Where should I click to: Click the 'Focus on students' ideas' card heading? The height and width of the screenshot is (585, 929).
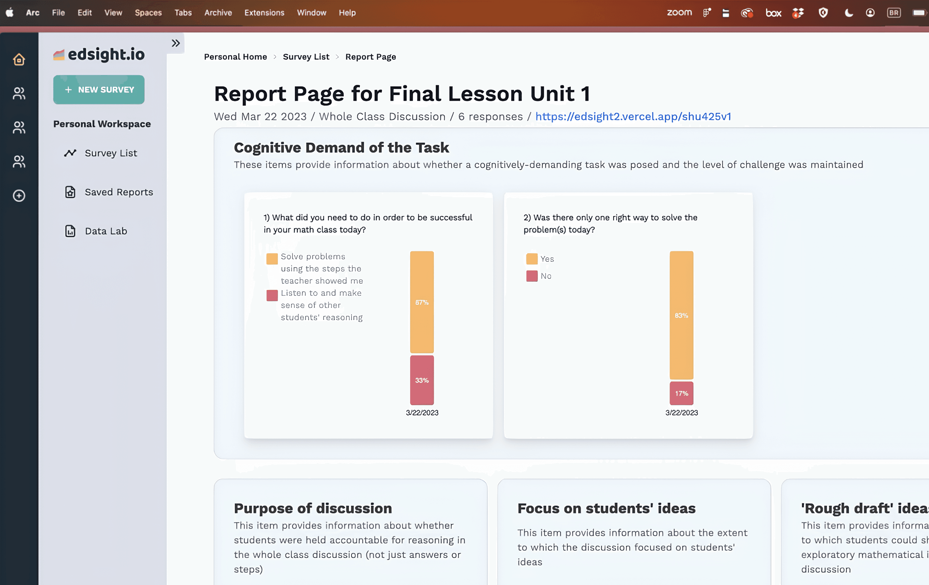(606, 508)
